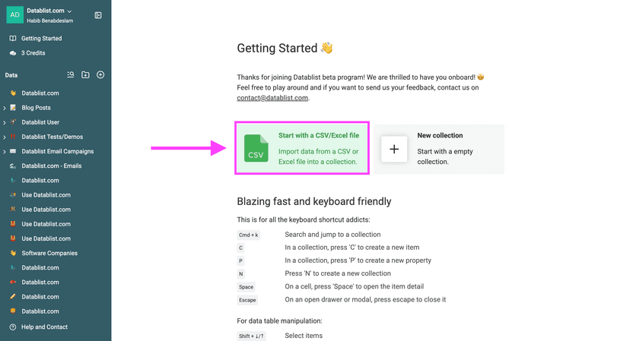Click the Getting Started book icon
The width and height of the screenshot is (630, 341).
click(x=12, y=38)
